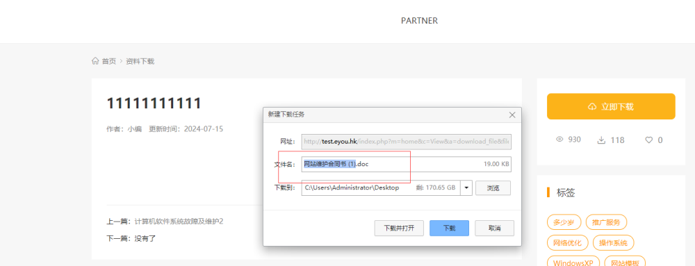
Task: Open previous article 计算机软件系统故障及维护2
Action: [179, 221]
